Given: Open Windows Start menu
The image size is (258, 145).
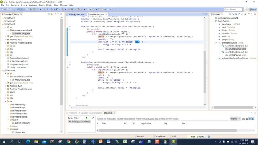Looking at the screenshot, I should point(4,141).
